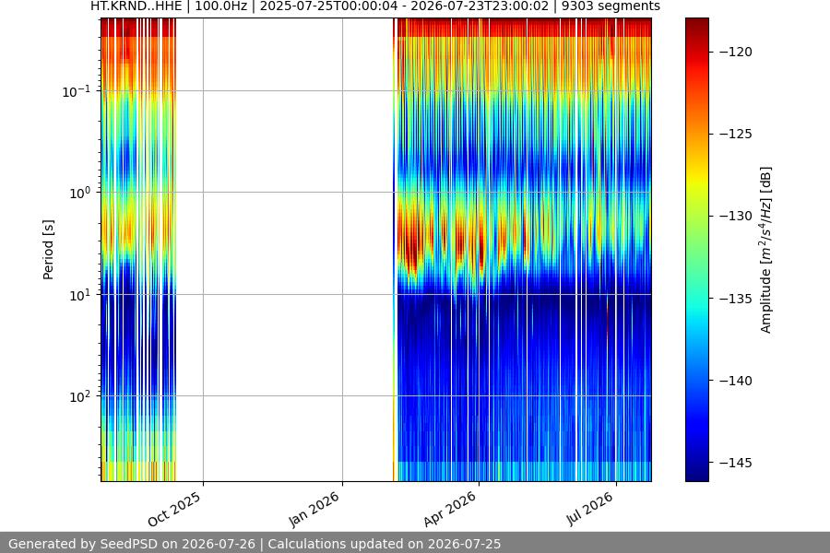Click the colorbar title 'Amplitude [m²/s⁴/Hz] [dB]'
The height and width of the screenshot is (553, 830).
766,250
